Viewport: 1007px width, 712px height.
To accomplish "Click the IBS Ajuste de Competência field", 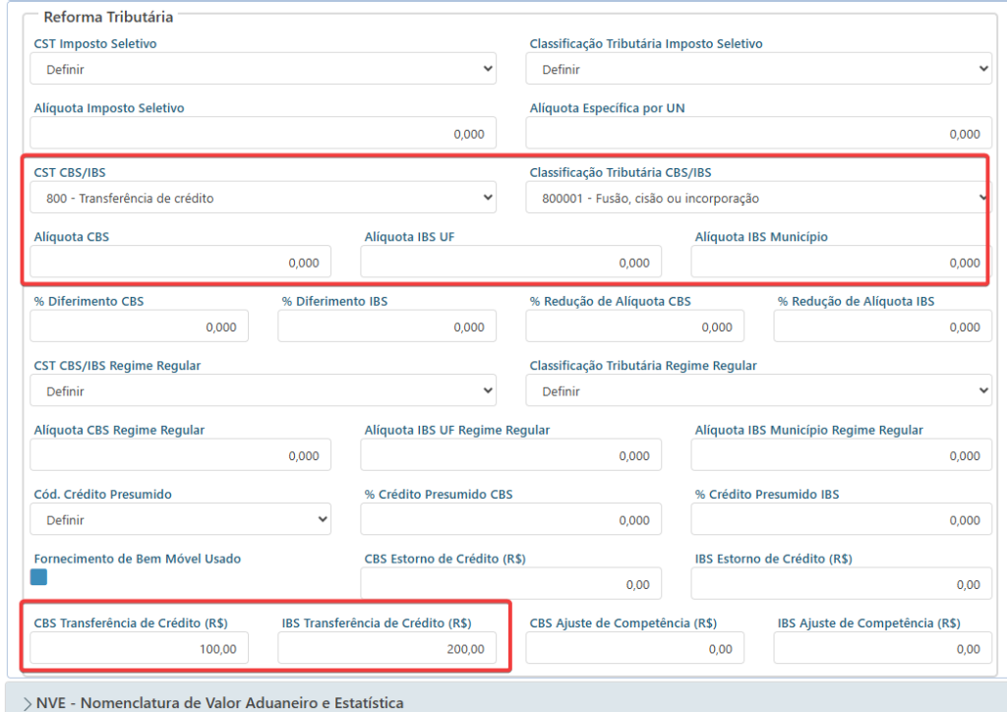I will (882, 648).
